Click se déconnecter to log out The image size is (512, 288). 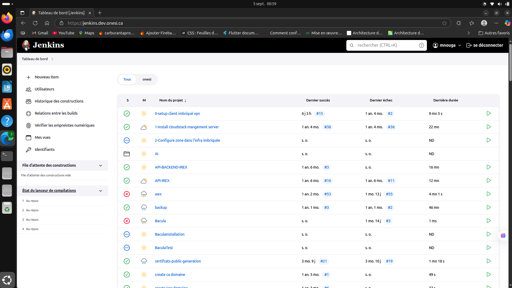(x=485, y=45)
